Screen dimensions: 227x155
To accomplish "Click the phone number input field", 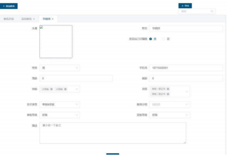I will click(x=186, y=68).
